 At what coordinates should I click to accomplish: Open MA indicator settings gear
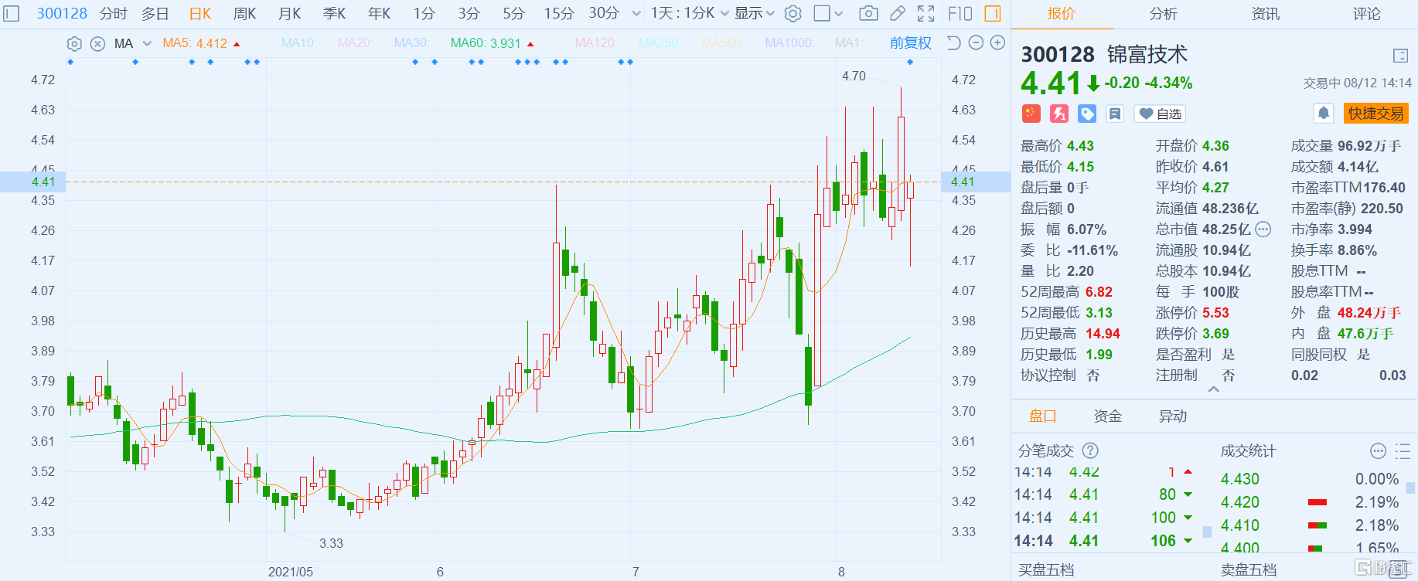(x=74, y=43)
